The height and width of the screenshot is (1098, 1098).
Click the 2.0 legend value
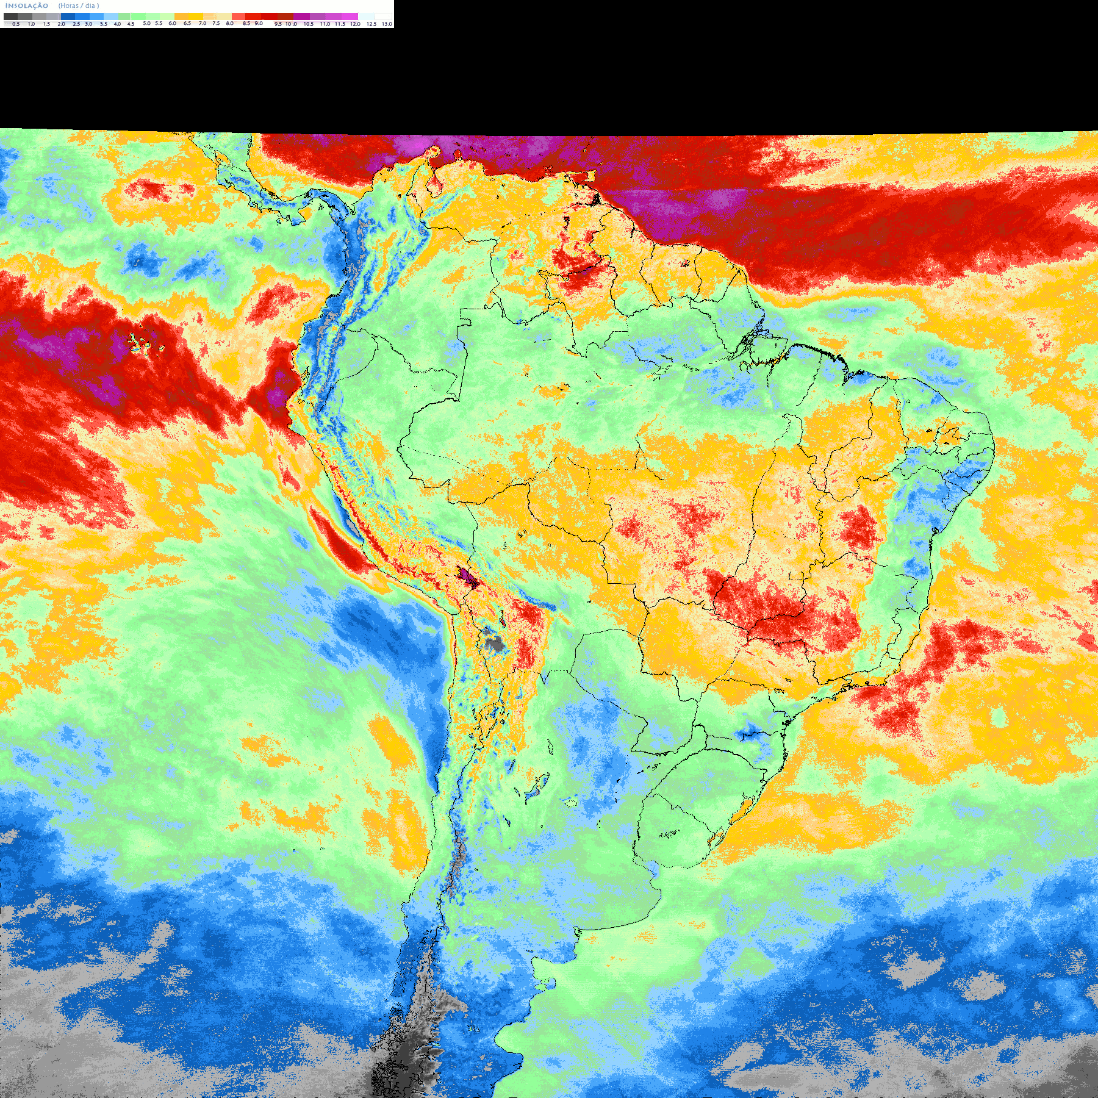[61, 24]
